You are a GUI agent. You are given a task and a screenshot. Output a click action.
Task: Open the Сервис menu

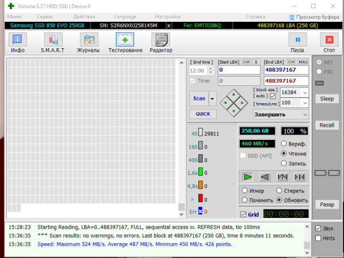(45, 17)
